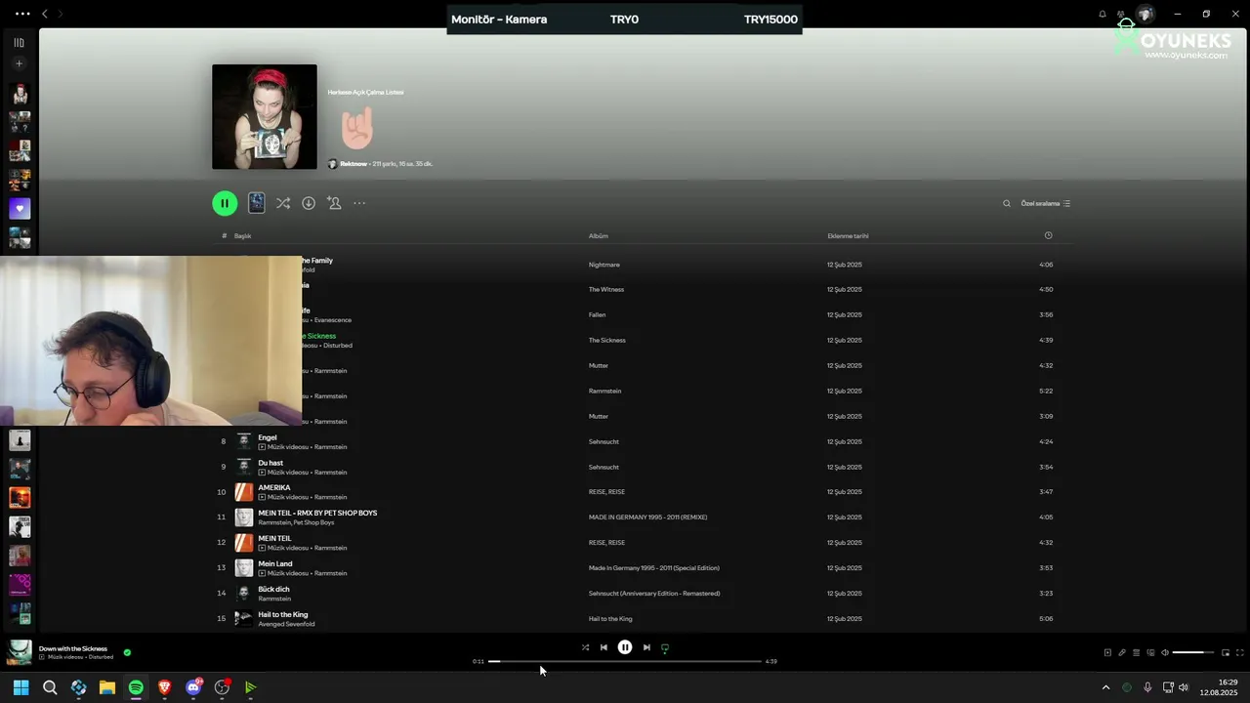Open album Nightmare link
This screenshot has width=1250, height=703.
(604, 265)
